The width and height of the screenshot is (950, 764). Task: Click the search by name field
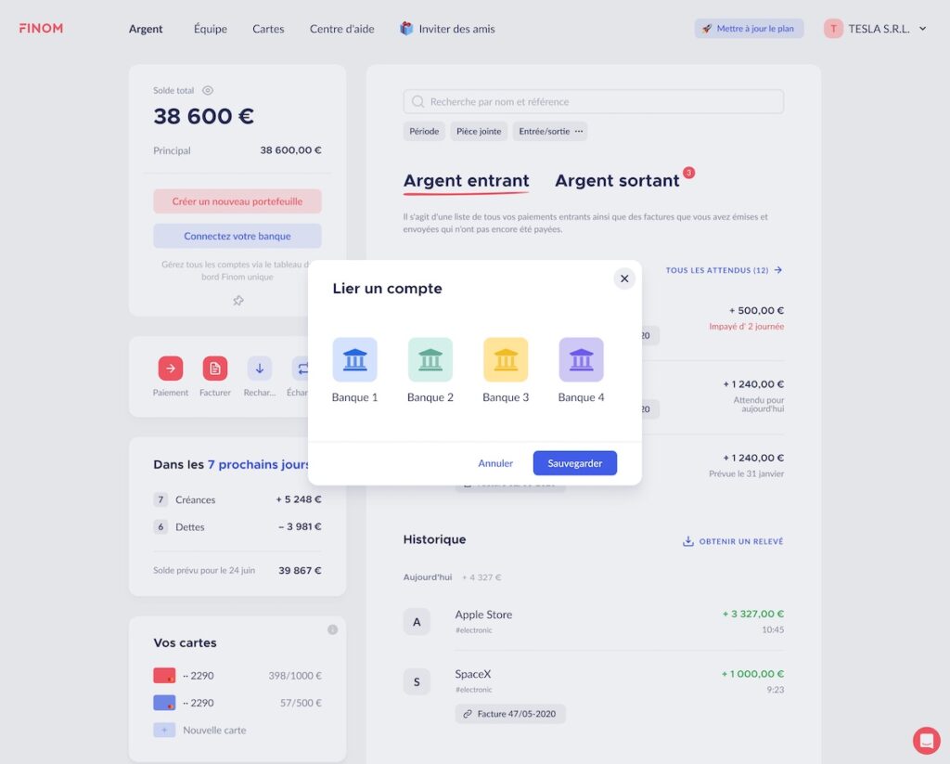pos(594,102)
